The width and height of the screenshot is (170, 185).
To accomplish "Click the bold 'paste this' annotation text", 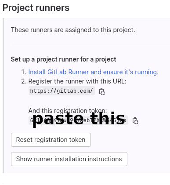I will point(79,119).
